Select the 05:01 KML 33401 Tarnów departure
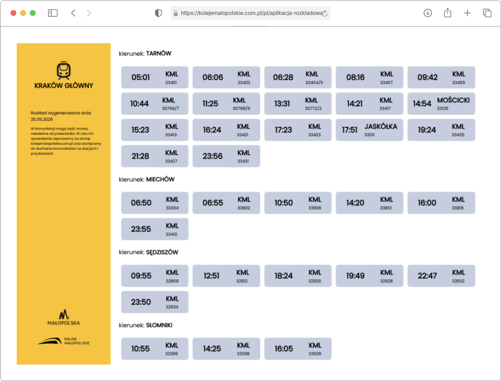The width and height of the screenshot is (501, 381). (x=155, y=77)
